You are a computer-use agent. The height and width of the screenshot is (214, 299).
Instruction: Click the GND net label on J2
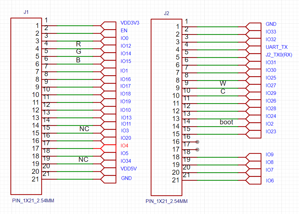coord(271,24)
